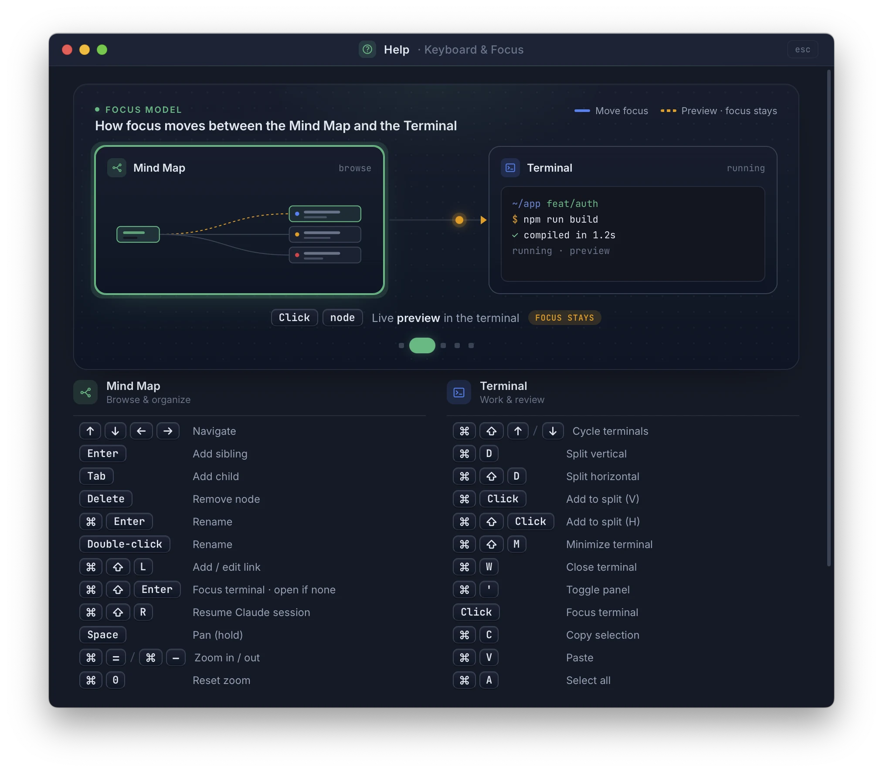Click the M key for Minimize terminal
This screenshot has height=772, width=883.
(516, 544)
